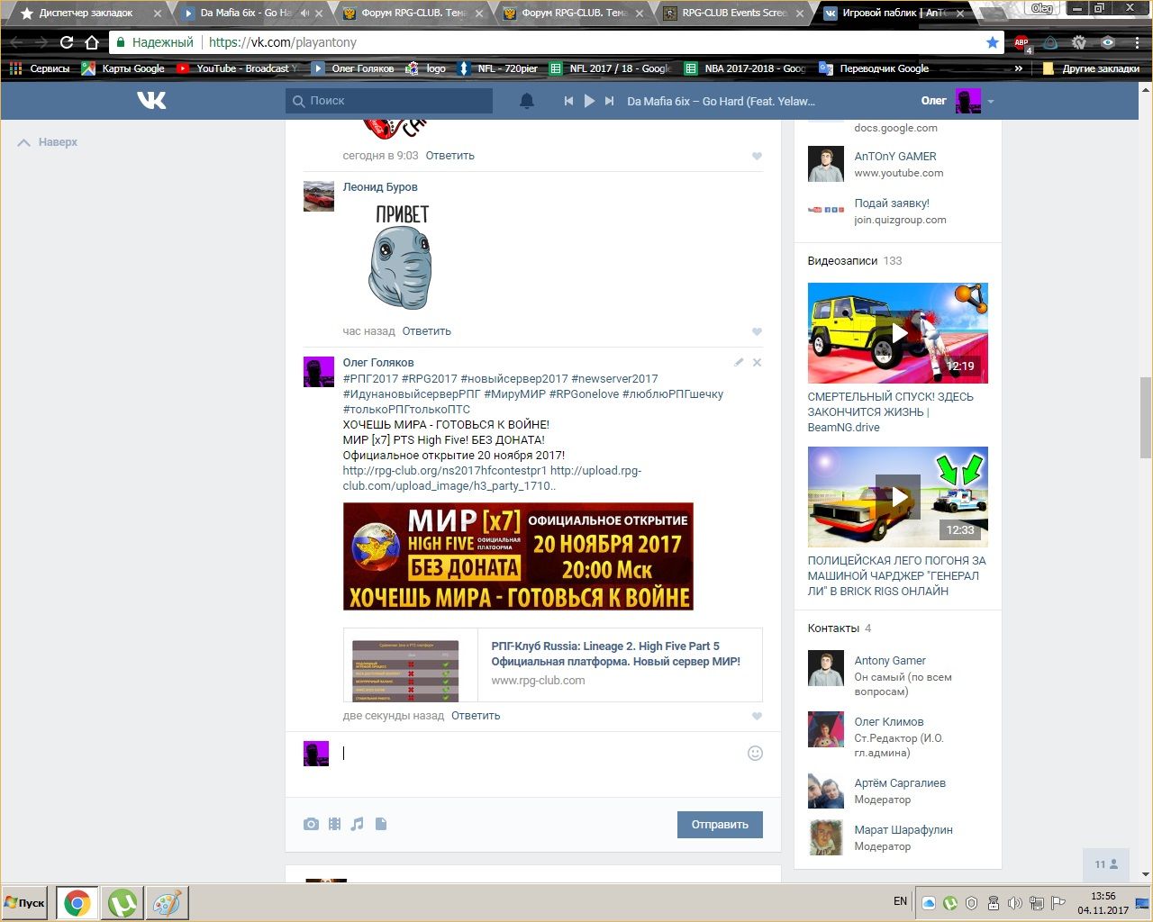Expand the Олег profile menu in VK header
The image size is (1153, 922).
point(957,101)
